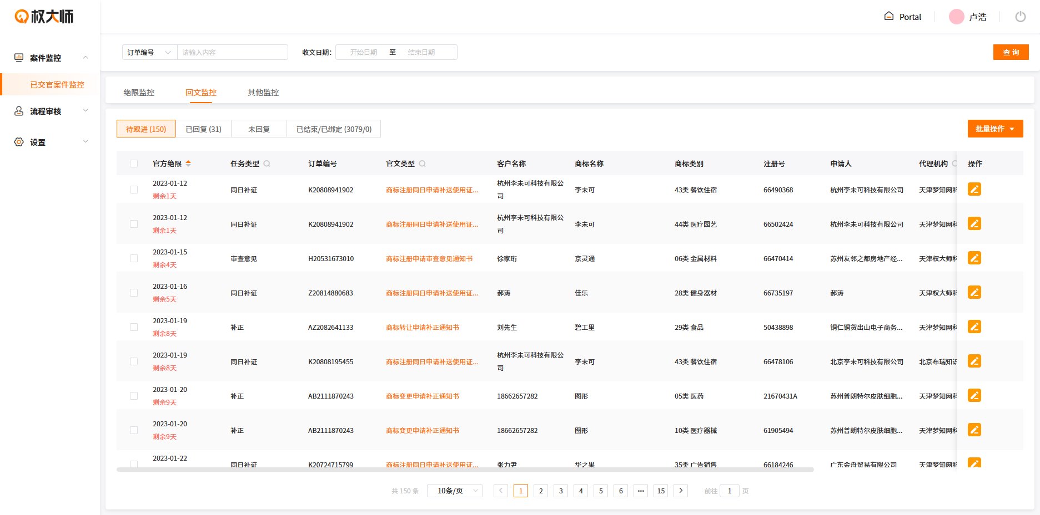The height and width of the screenshot is (515, 1040).
Task: Click the edit pencil icon for 京灵通 row
Action: (x=974, y=258)
